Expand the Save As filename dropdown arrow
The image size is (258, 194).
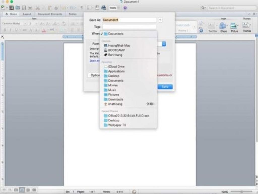point(160,20)
